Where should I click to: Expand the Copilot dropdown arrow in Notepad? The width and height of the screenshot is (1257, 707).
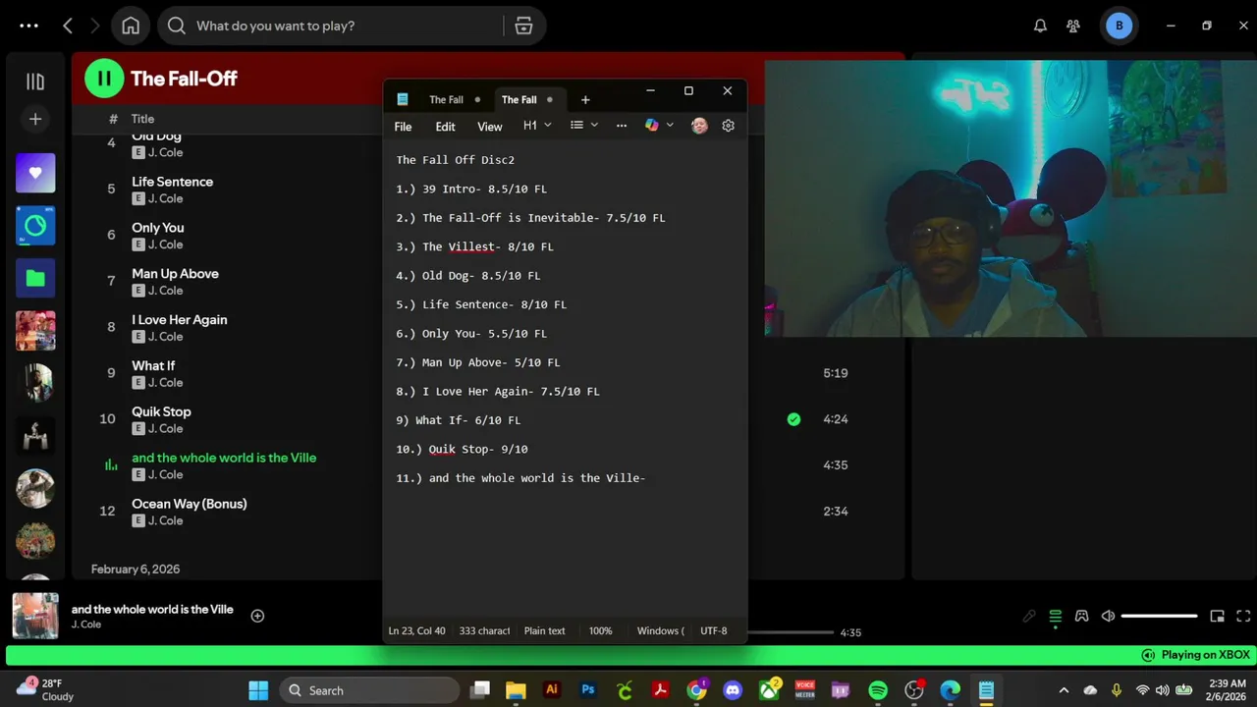click(x=670, y=126)
